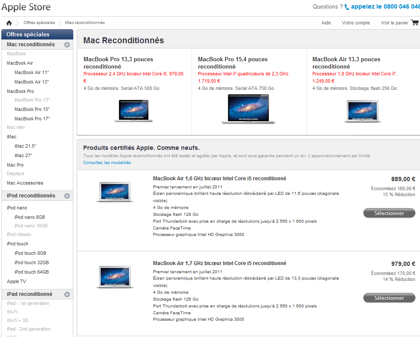
Task: Click MacBook Pro 15,4 pouces product image
Action: point(248,109)
